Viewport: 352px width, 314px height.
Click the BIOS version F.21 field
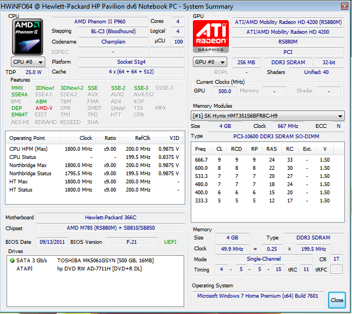[x=131, y=242]
